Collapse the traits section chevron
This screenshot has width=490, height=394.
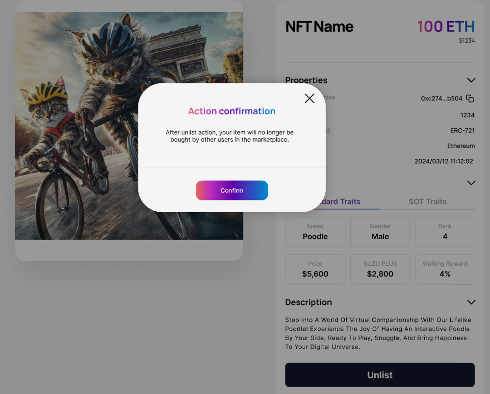pos(471,183)
